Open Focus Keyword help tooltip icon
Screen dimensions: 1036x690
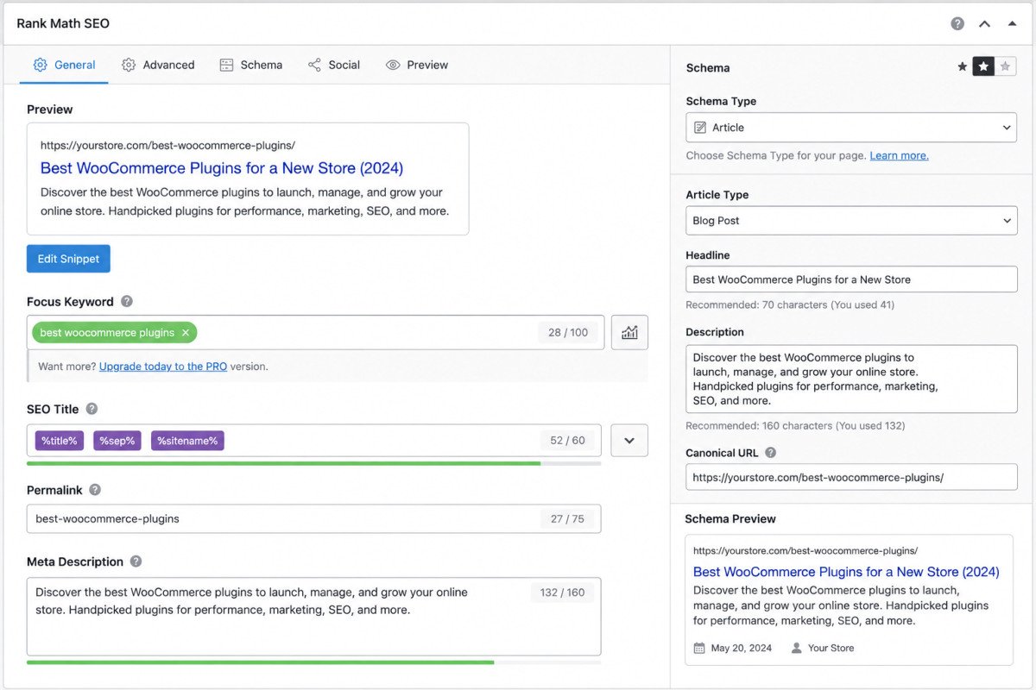[x=127, y=301]
